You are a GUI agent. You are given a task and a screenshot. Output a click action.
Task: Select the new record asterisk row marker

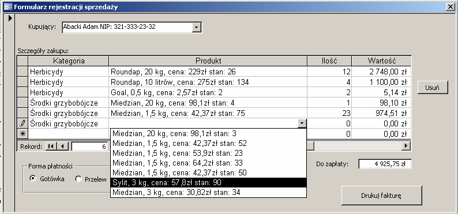[x=22, y=134]
